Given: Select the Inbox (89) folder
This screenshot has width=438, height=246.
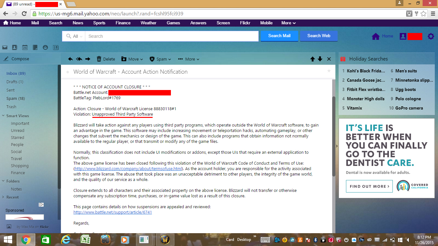Looking at the screenshot, I should coord(16,73).
